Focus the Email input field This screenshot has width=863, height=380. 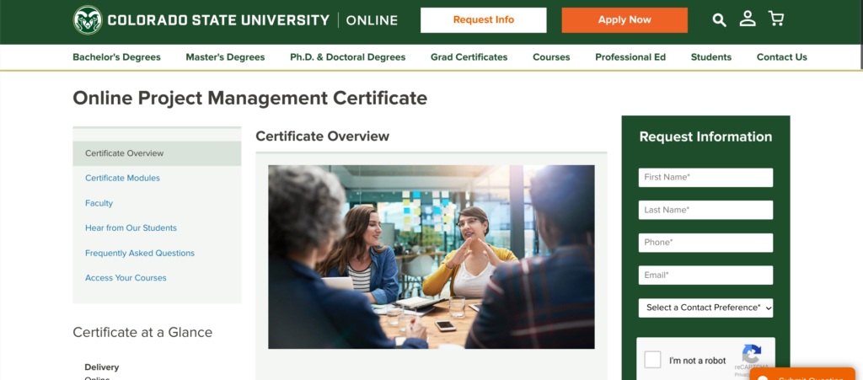(705, 276)
